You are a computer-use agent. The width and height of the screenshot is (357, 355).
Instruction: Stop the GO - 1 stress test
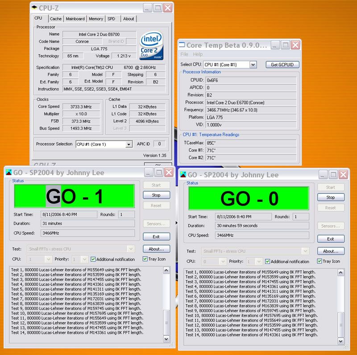point(156,195)
